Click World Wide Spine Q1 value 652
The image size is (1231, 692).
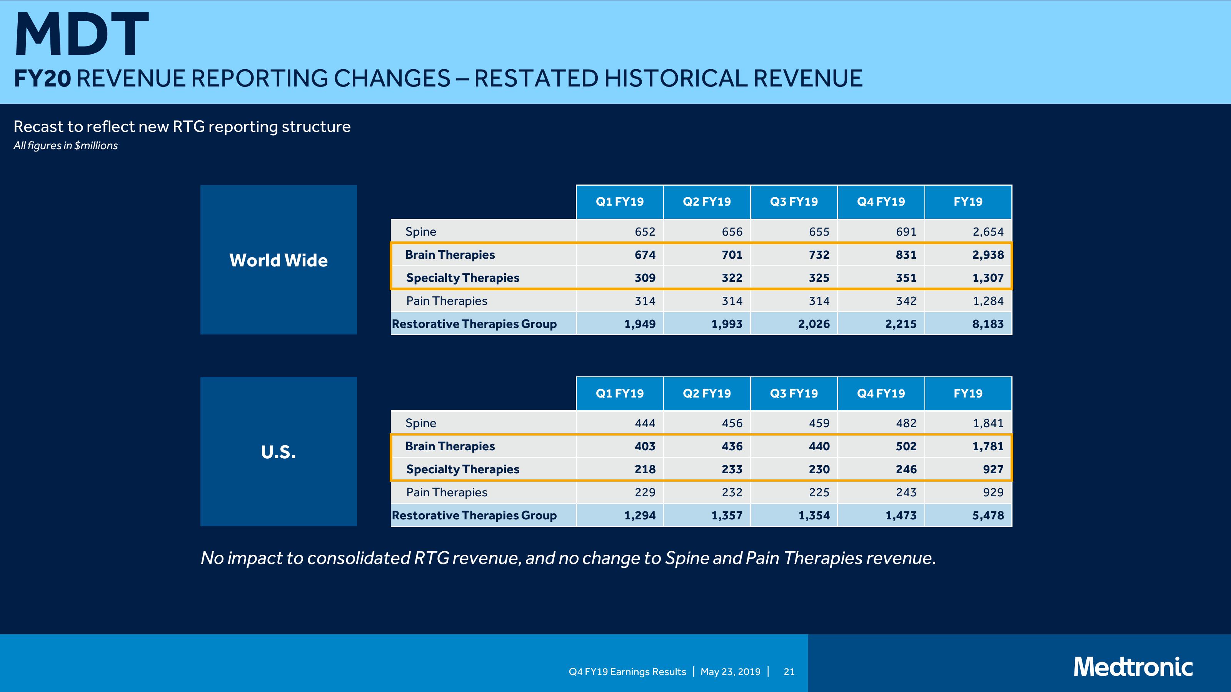645,231
